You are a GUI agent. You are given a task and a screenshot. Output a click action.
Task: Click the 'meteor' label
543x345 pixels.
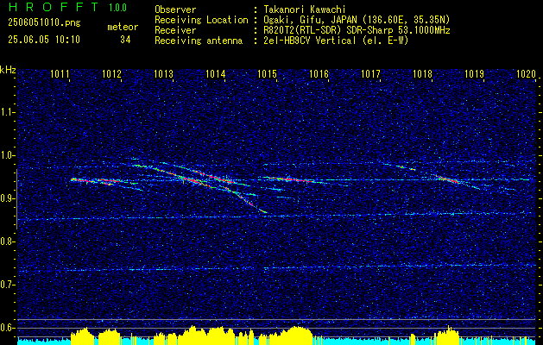pos(123,27)
